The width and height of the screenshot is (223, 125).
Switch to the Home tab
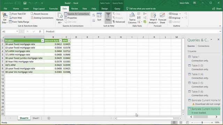(x=16, y=9)
